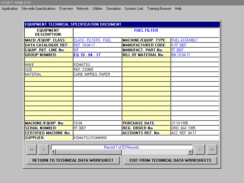The image size is (244, 183).
Task: Jump to the first record
Action: click(31, 149)
